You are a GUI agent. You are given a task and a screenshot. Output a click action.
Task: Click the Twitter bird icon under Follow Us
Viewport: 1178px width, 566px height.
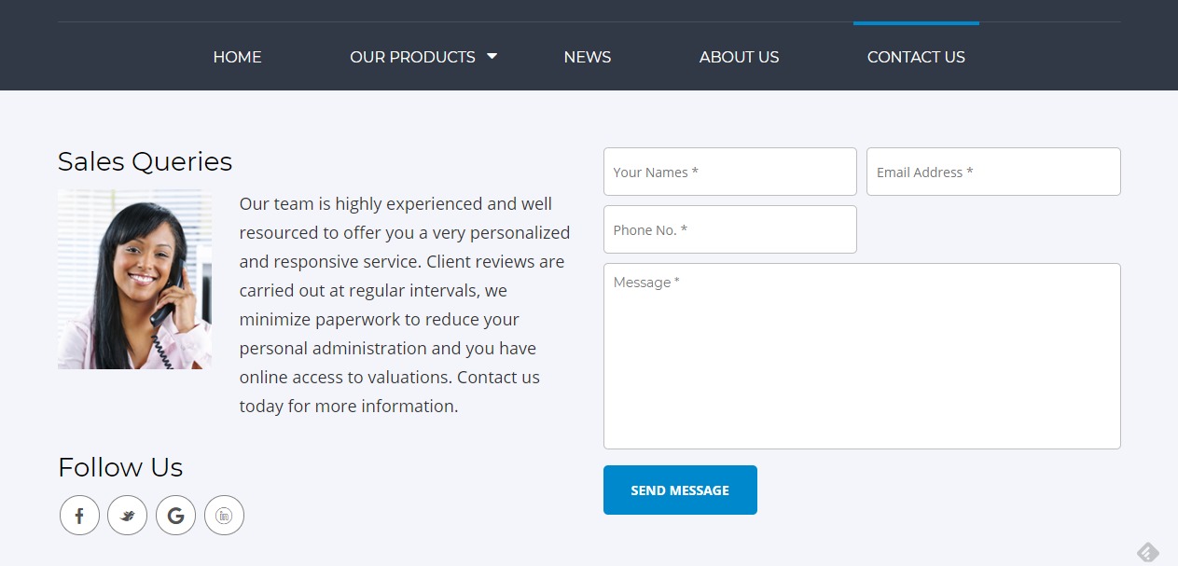pos(128,515)
